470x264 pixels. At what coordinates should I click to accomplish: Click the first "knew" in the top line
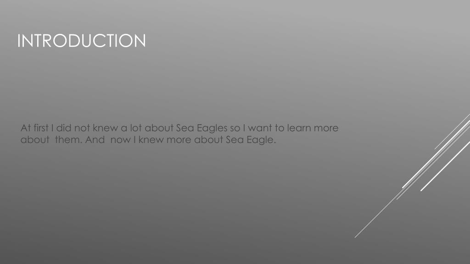(x=105, y=128)
